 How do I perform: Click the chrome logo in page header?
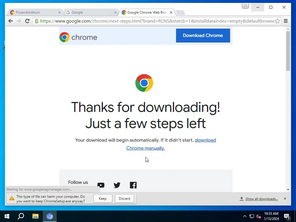[x=78, y=37]
